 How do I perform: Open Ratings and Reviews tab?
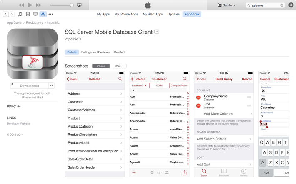(95, 52)
